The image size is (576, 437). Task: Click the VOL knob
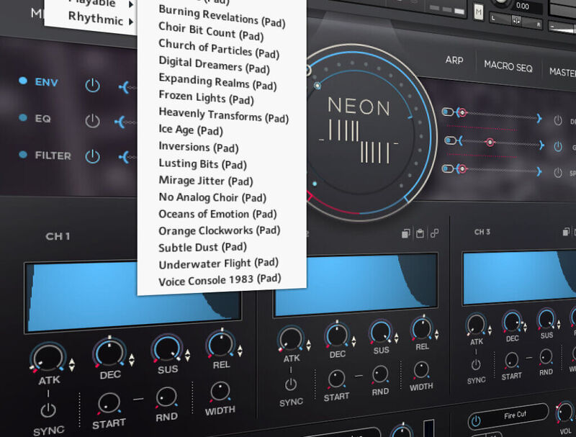coord(564,412)
